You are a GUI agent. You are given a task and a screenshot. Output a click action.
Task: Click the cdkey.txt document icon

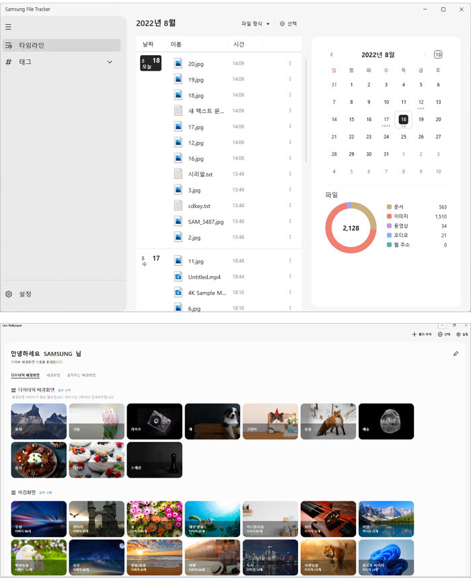point(178,206)
